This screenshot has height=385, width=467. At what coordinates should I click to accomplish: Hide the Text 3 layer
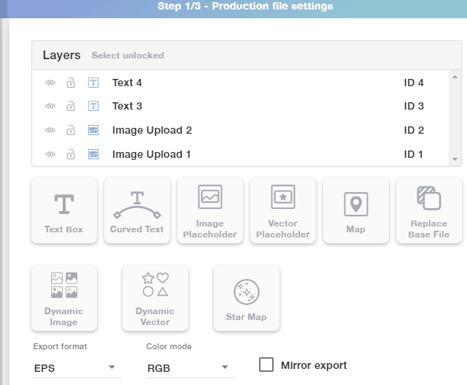click(50, 106)
